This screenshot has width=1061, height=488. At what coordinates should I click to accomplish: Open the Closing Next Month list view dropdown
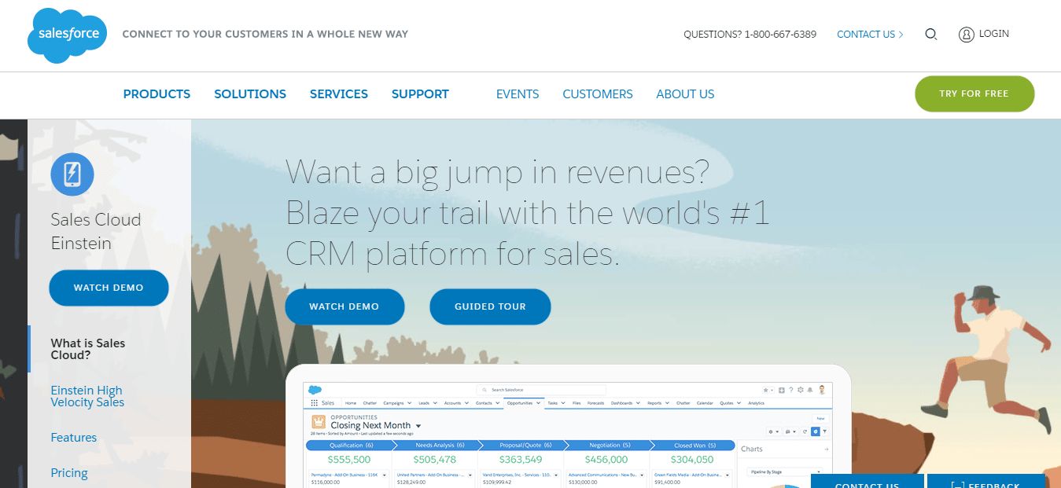[x=418, y=426]
